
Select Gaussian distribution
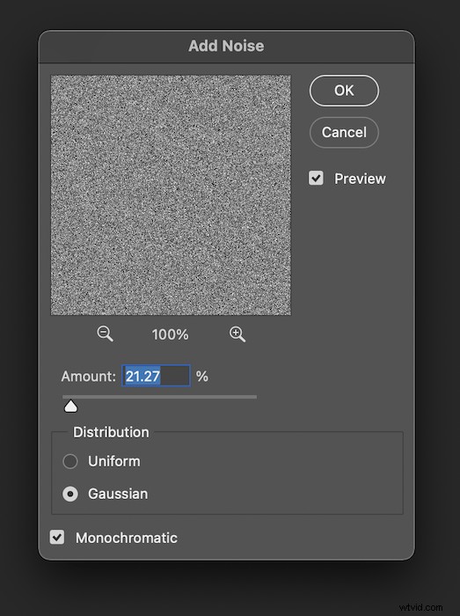tap(70, 494)
